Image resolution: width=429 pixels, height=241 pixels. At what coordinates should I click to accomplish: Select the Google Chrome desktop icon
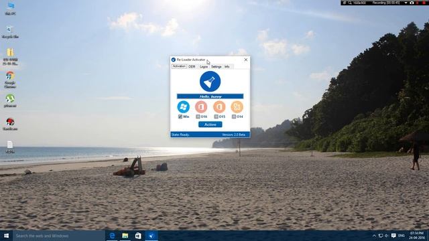11,80
